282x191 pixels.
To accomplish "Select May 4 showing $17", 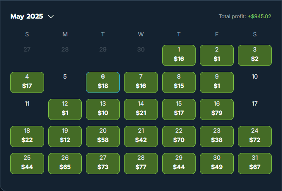I will [27, 82].
